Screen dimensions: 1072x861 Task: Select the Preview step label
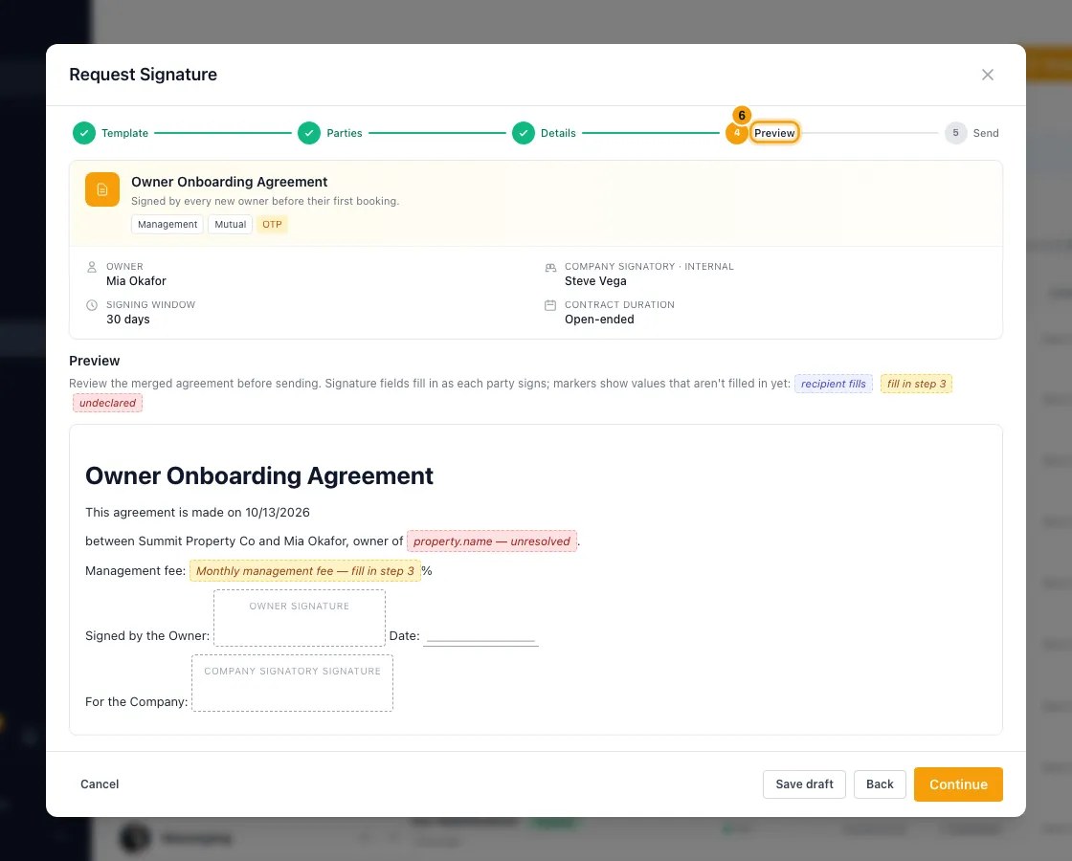pos(774,133)
